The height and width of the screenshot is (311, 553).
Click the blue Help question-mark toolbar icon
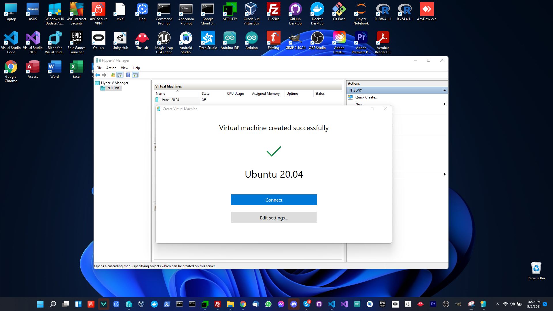coord(128,75)
